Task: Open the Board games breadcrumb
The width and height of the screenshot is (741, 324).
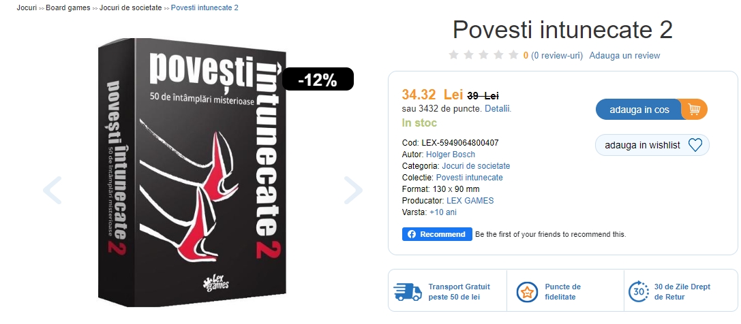Action: point(68,8)
